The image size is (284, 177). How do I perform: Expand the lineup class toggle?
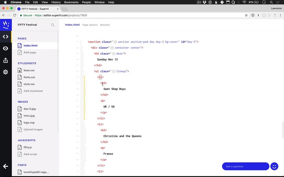[x=114, y=71]
